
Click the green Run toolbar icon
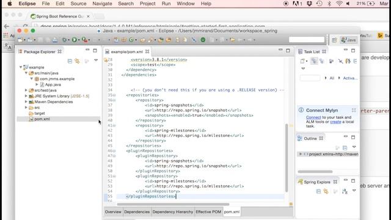point(75,40)
